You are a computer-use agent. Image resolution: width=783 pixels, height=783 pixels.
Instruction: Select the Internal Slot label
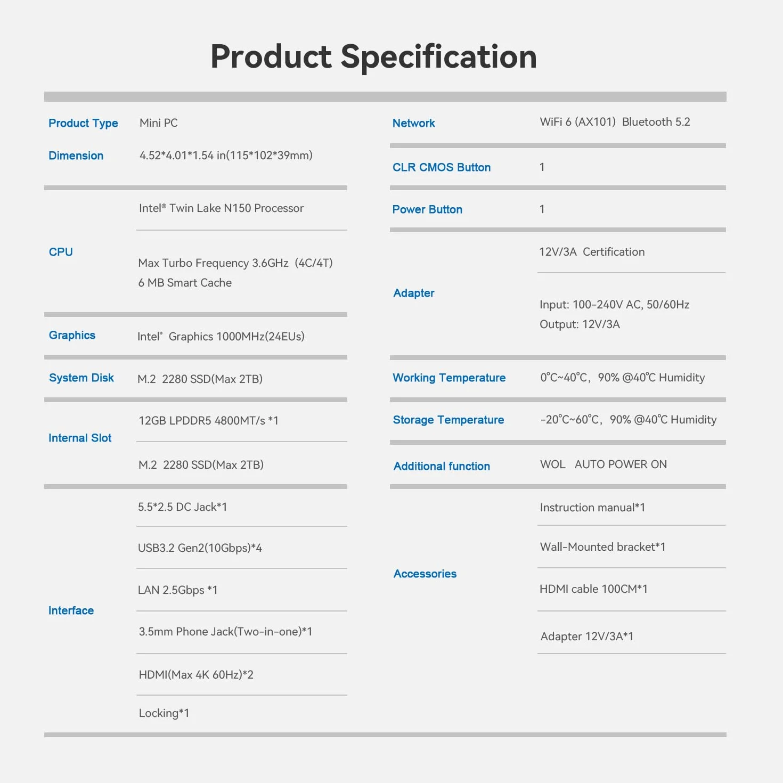[x=80, y=438]
